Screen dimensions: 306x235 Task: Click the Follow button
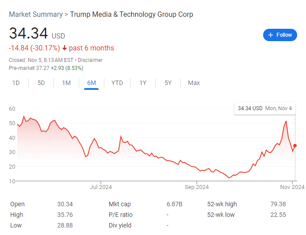coord(280,35)
